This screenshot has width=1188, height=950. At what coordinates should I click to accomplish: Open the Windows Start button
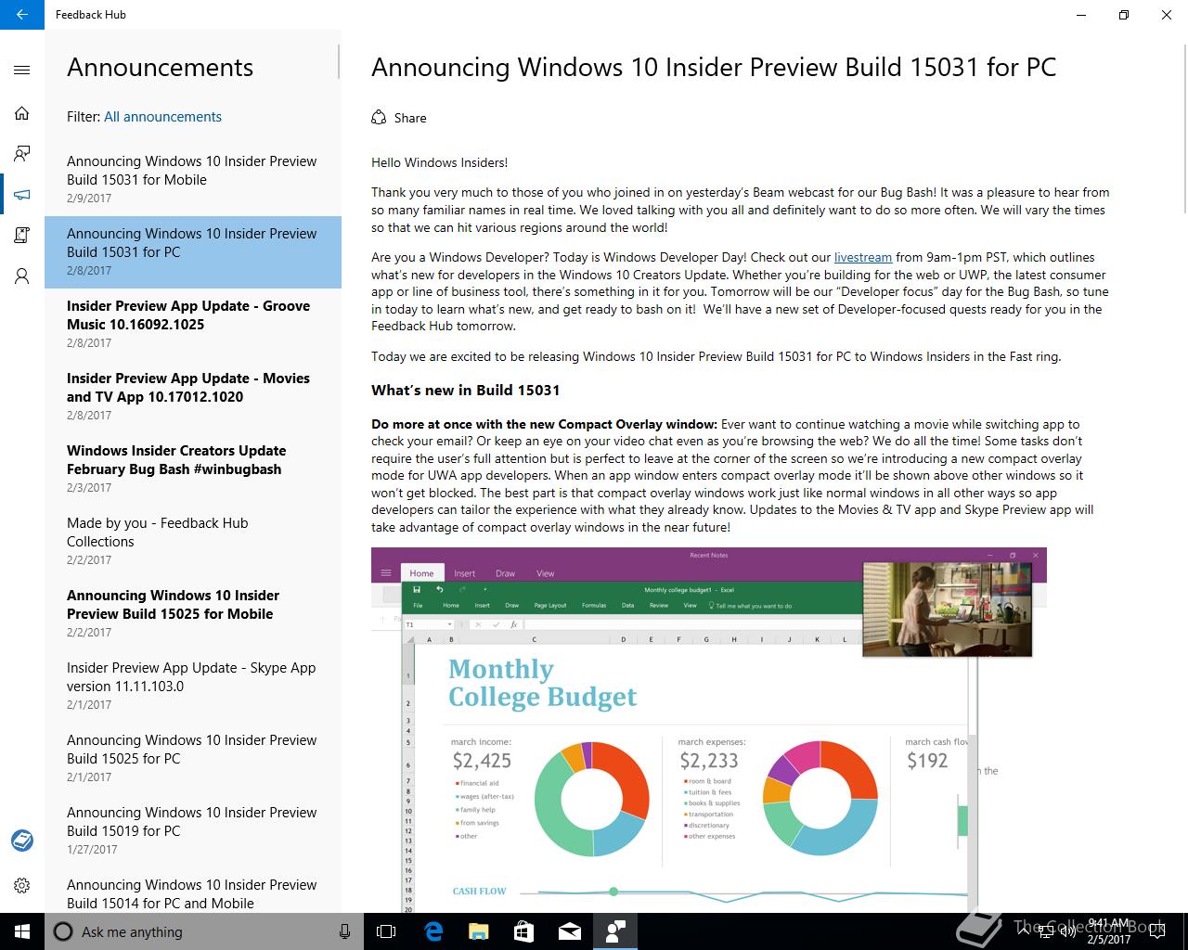[22, 931]
